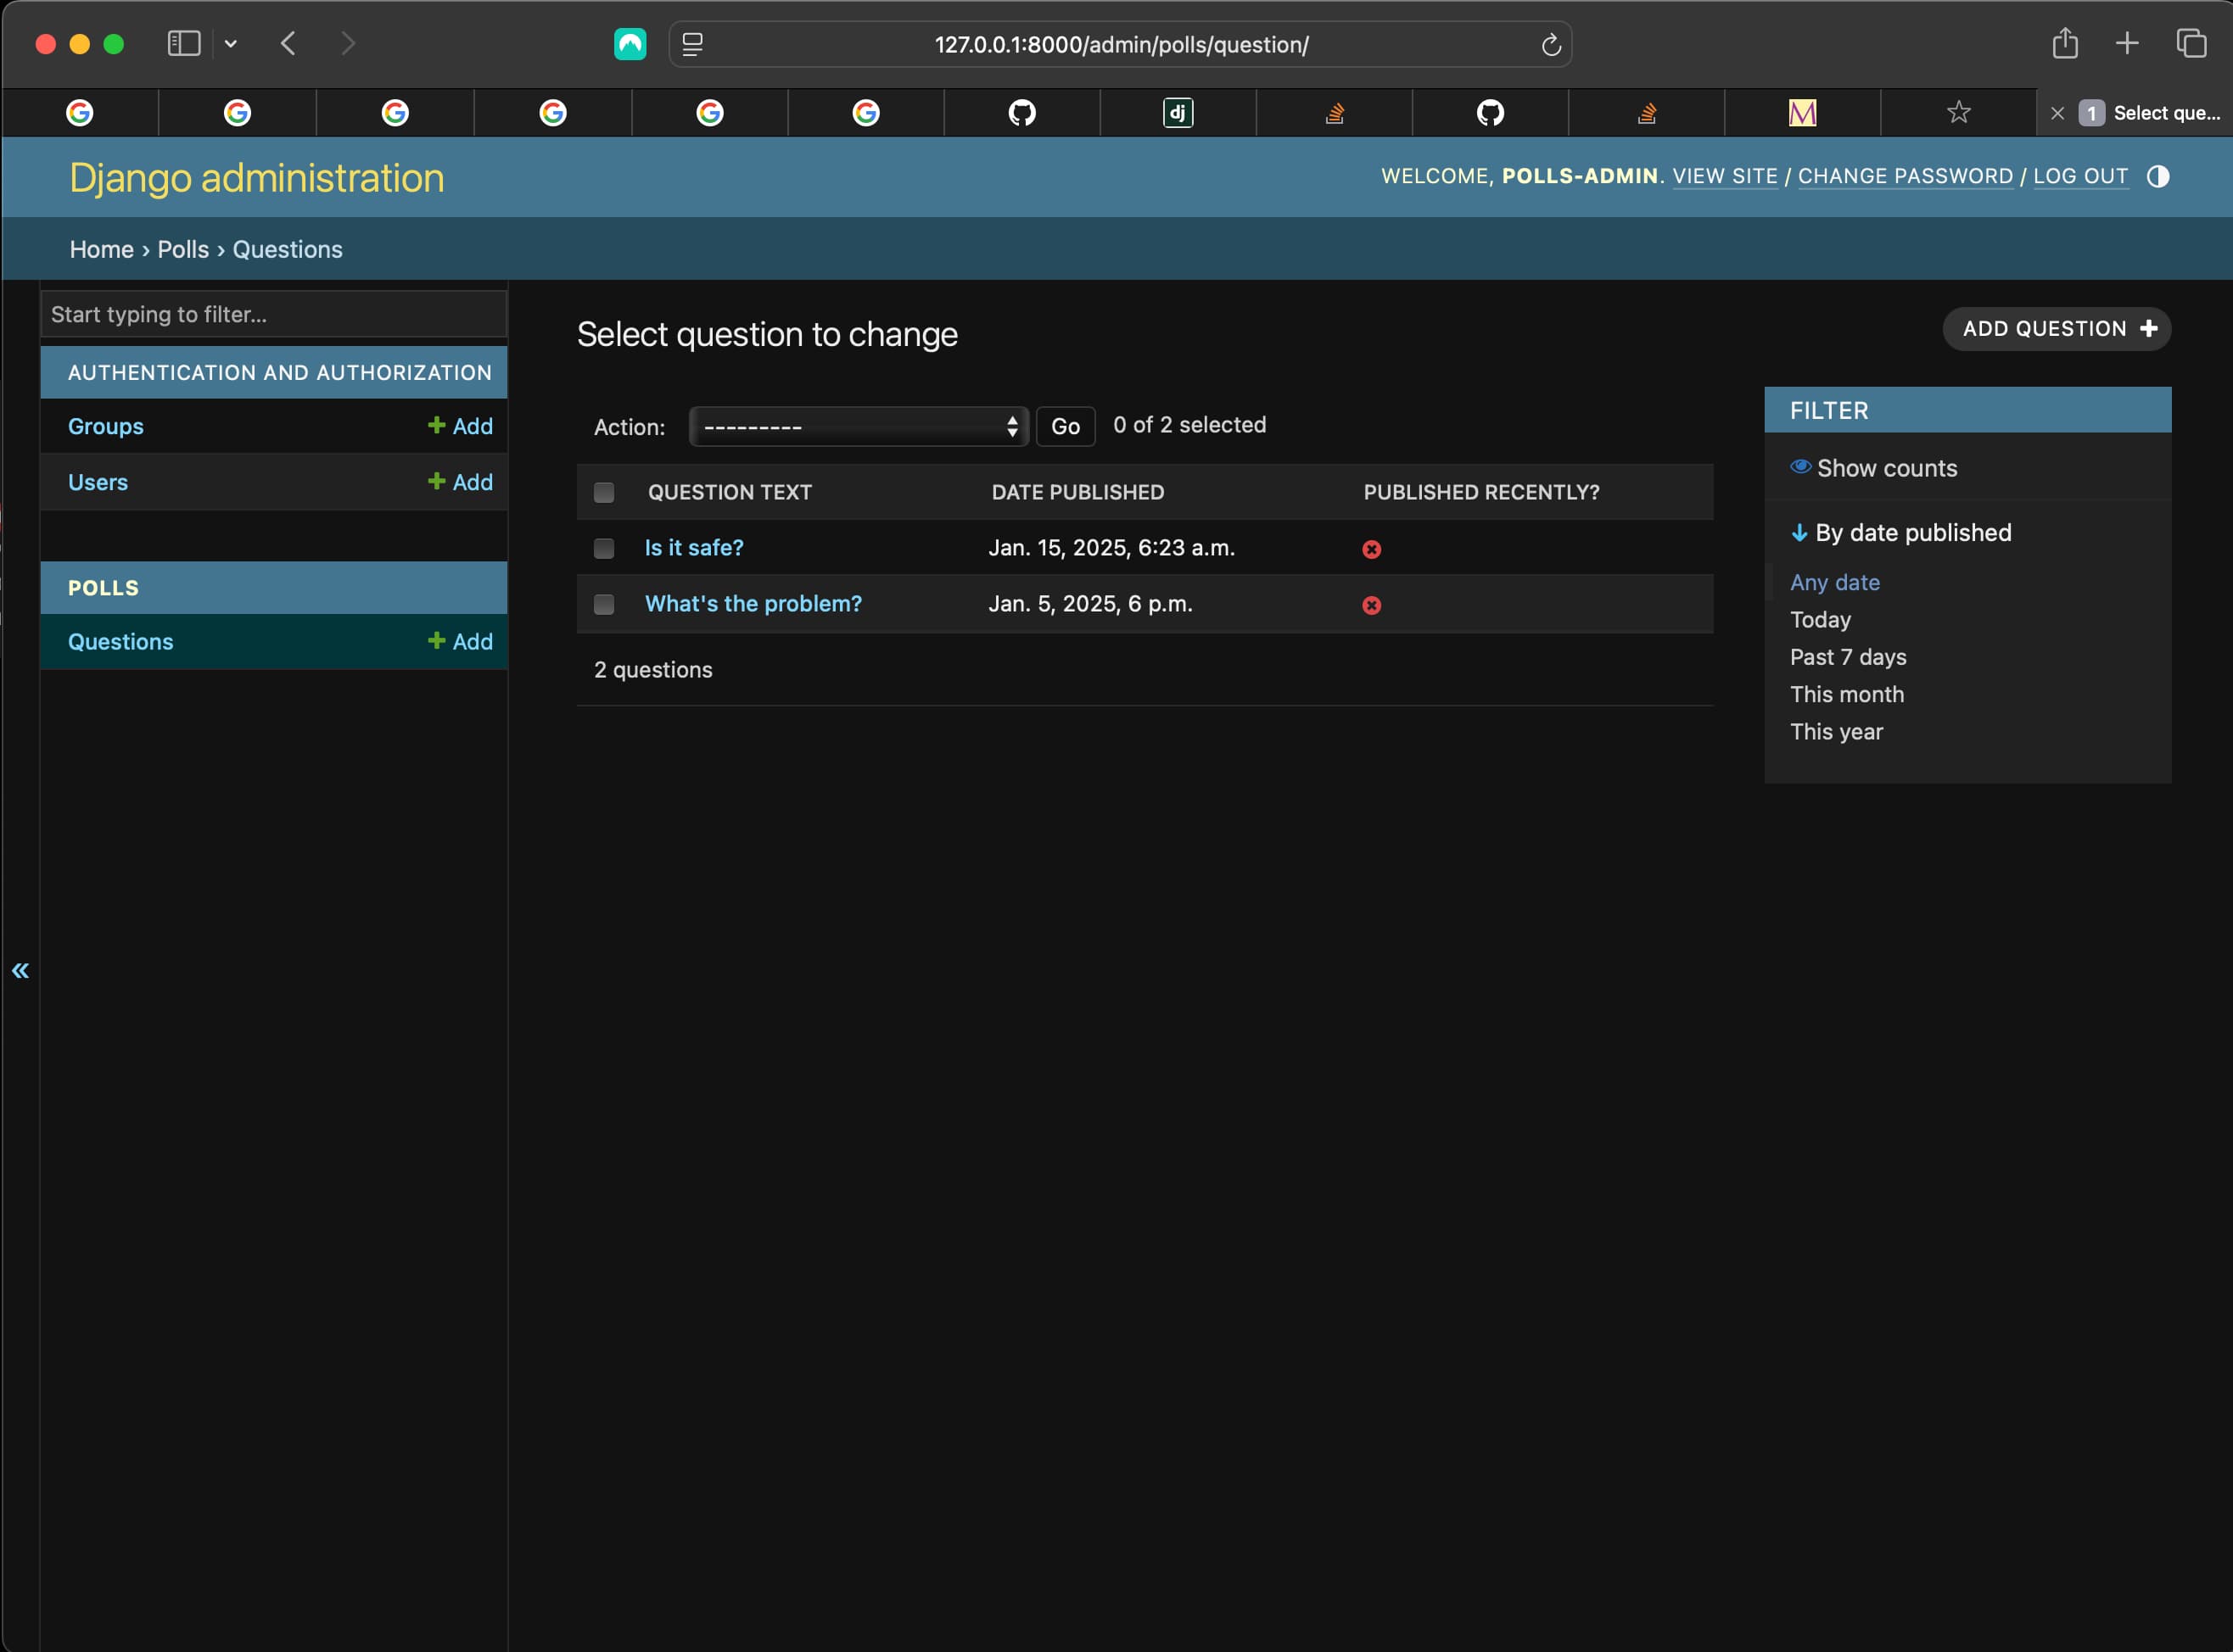Open the Action dropdown
Viewport: 2233px width, 1652px height.
click(859, 427)
